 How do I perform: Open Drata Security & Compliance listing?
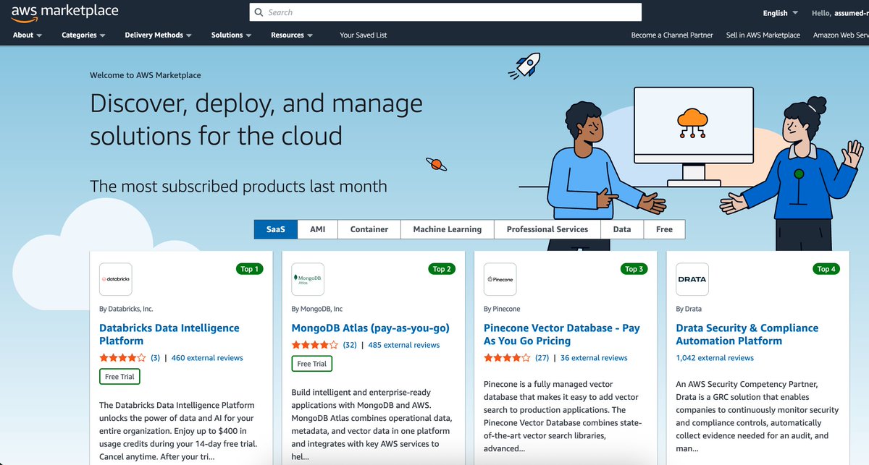tap(747, 334)
